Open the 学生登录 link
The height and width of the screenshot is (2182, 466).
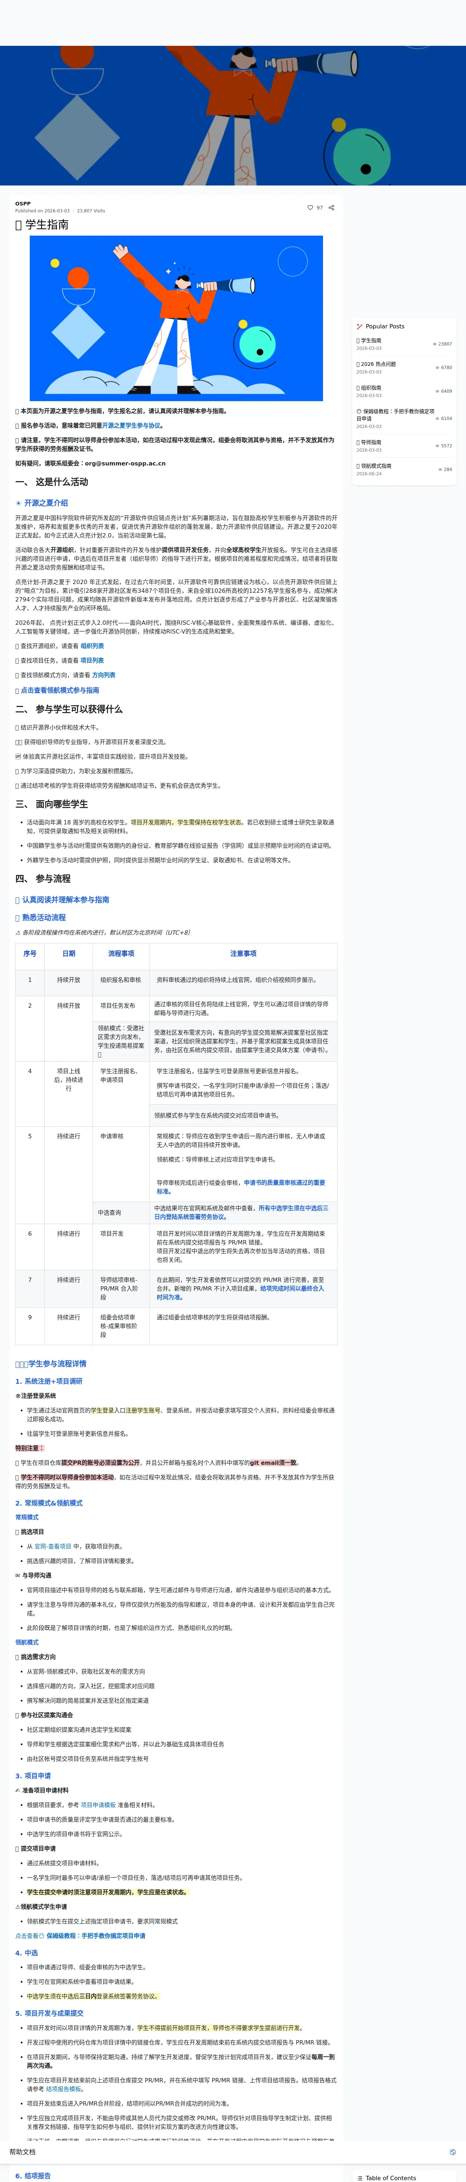[102, 1411]
